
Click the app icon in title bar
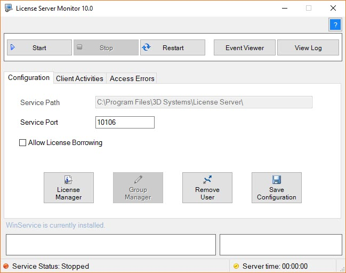click(x=9, y=9)
